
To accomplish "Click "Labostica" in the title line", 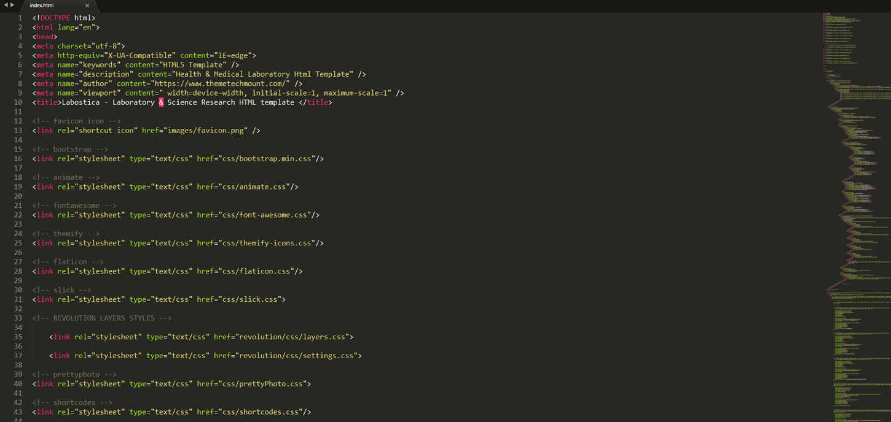I will pos(80,102).
